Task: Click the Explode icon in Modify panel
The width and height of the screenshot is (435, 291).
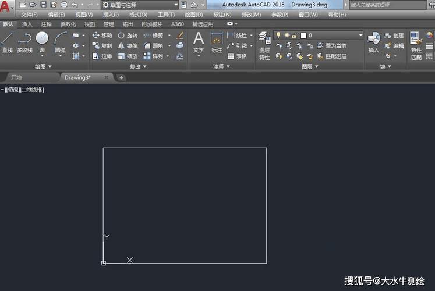Action: (x=180, y=45)
